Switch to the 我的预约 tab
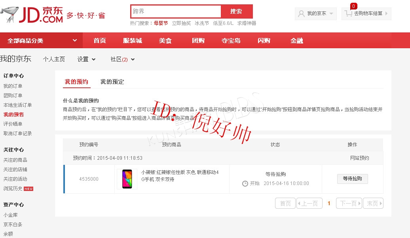Viewport: 410px width, 238px height. (76, 82)
